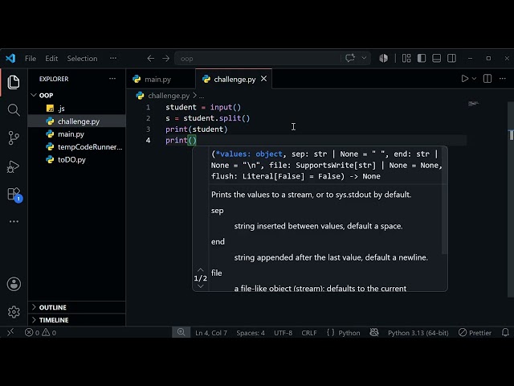
Task: Change indentation via Spaces: 4
Action: (251, 333)
